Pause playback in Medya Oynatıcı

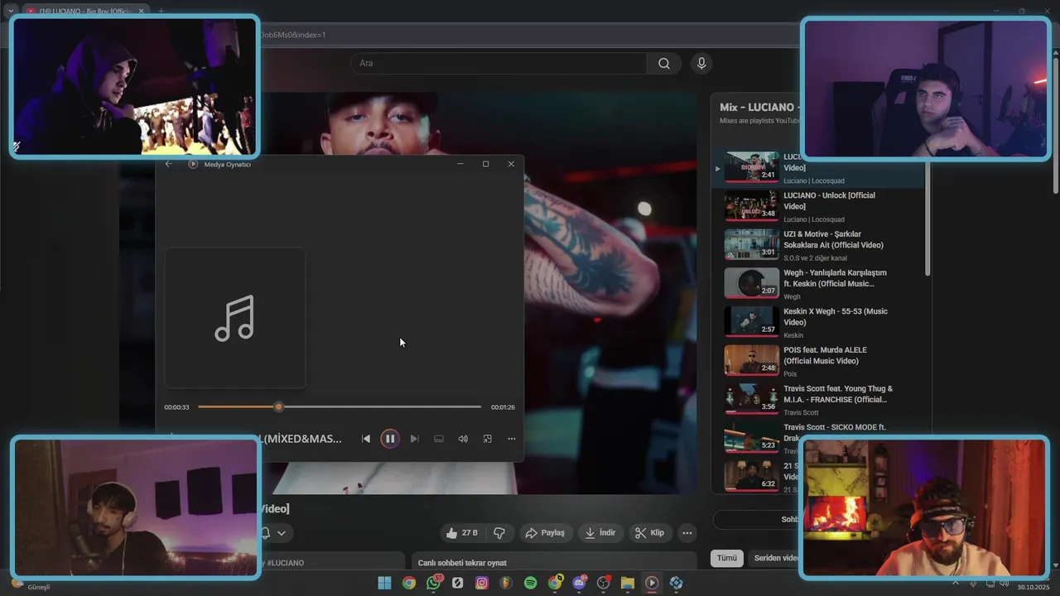389,439
